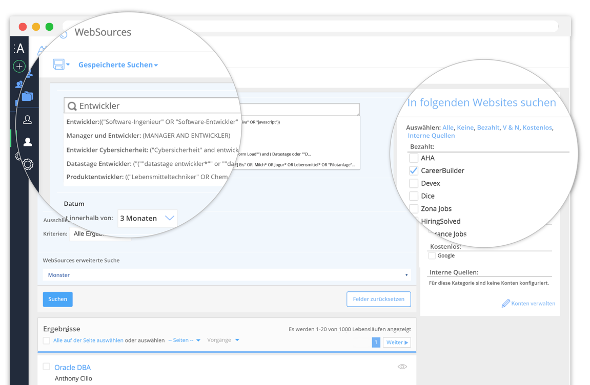Click the Felder zurücksetzen button
590x385 pixels.
tap(378, 300)
